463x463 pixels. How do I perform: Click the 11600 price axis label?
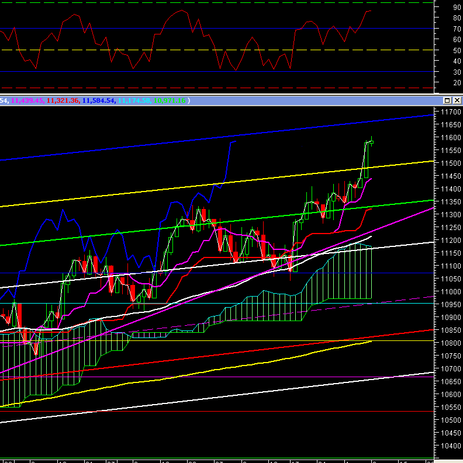[x=451, y=138]
